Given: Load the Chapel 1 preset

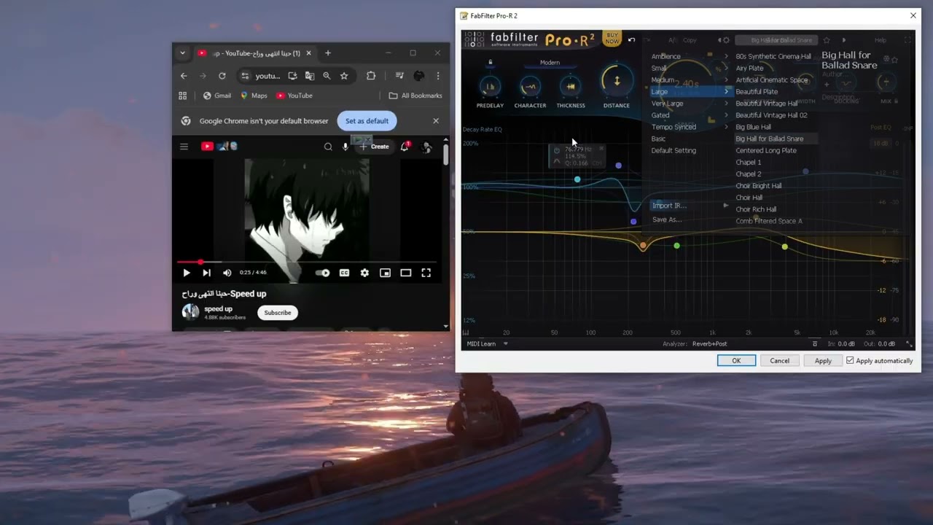Looking at the screenshot, I should click(748, 162).
